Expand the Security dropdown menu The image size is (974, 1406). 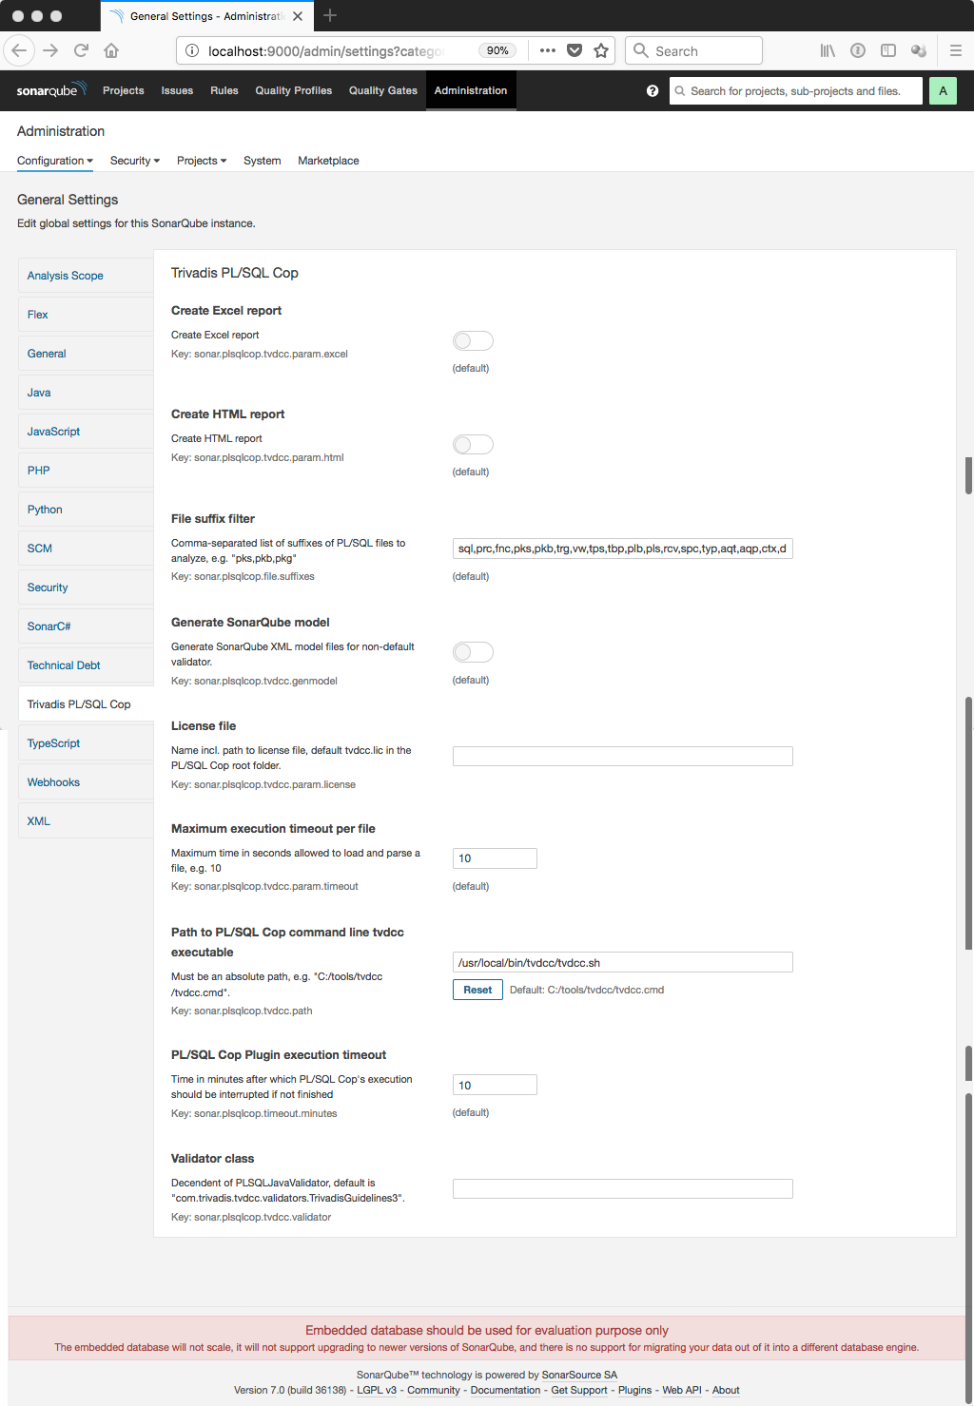(135, 161)
